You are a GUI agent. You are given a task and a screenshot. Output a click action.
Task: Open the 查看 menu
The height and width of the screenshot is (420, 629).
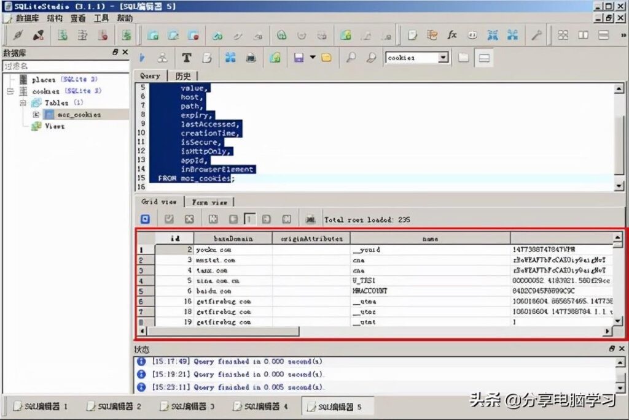coord(78,18)
